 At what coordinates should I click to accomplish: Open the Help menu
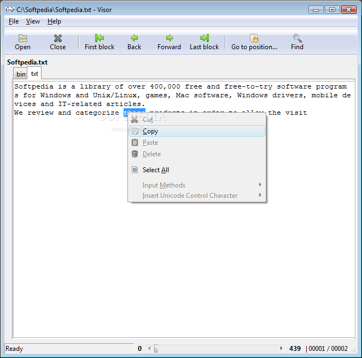click(x=54, y=21)
